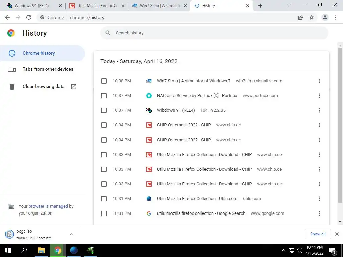Show hidden system tray icons
Screen dimensions: 343x257
coord(283,250)
